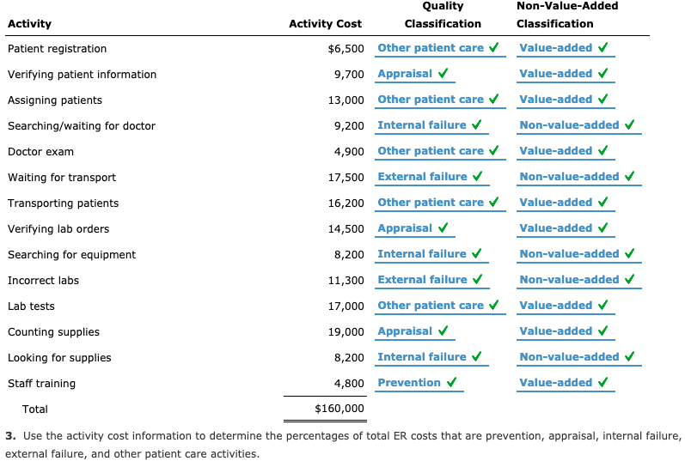Screen dimensions: 685x461
Task: Select Appraisal dropdown in Verifying patient information row
Action: 414,74
